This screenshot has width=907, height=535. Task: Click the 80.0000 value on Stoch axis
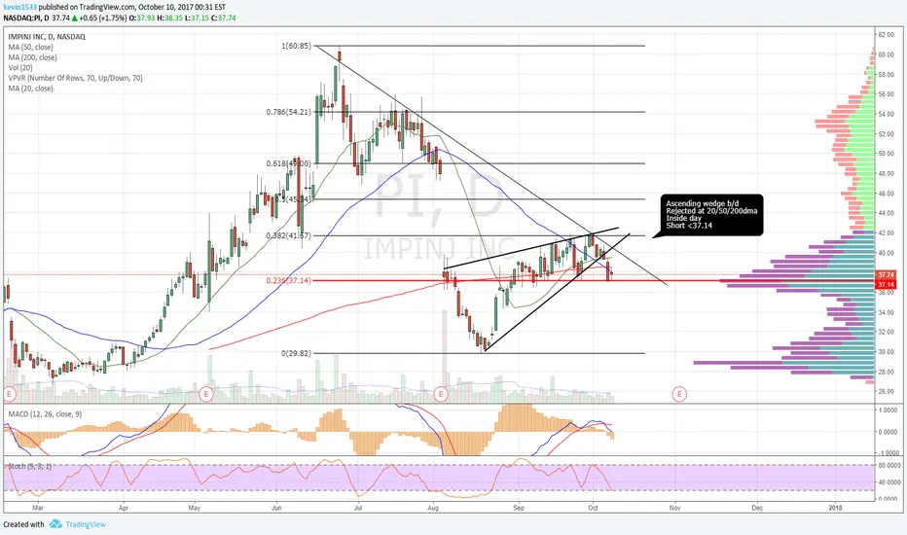pos(889,465)
